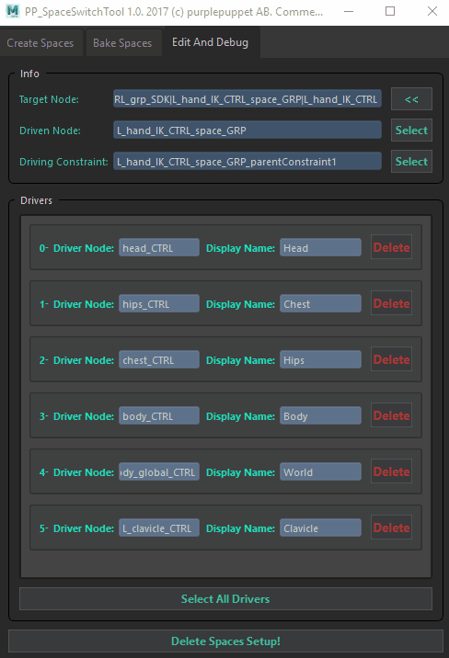
Task: Click the Driving Constraint input field
Action: [x=248, y=162]
